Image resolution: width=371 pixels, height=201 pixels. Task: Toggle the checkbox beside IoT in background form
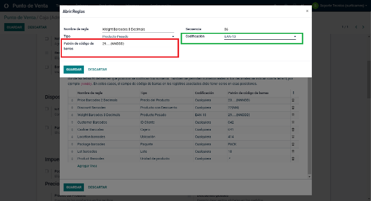point(47,109)
